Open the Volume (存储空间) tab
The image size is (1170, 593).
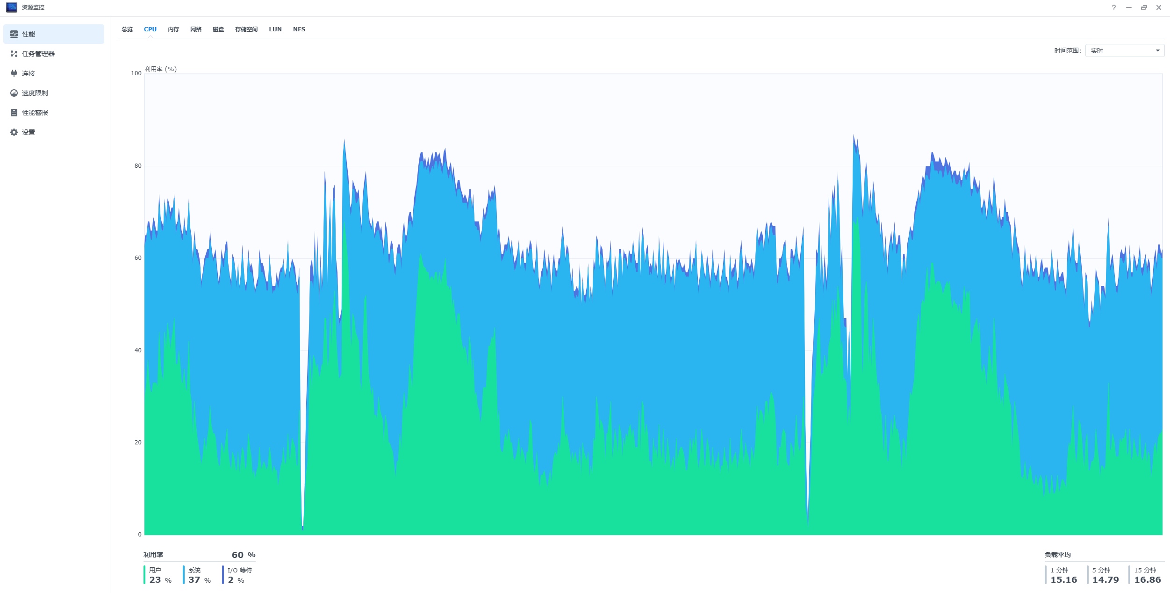246,29
